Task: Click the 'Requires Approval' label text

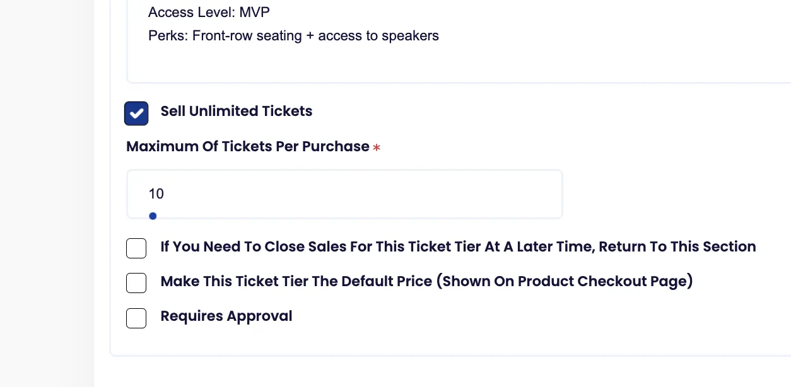Action: click(226, 316)
